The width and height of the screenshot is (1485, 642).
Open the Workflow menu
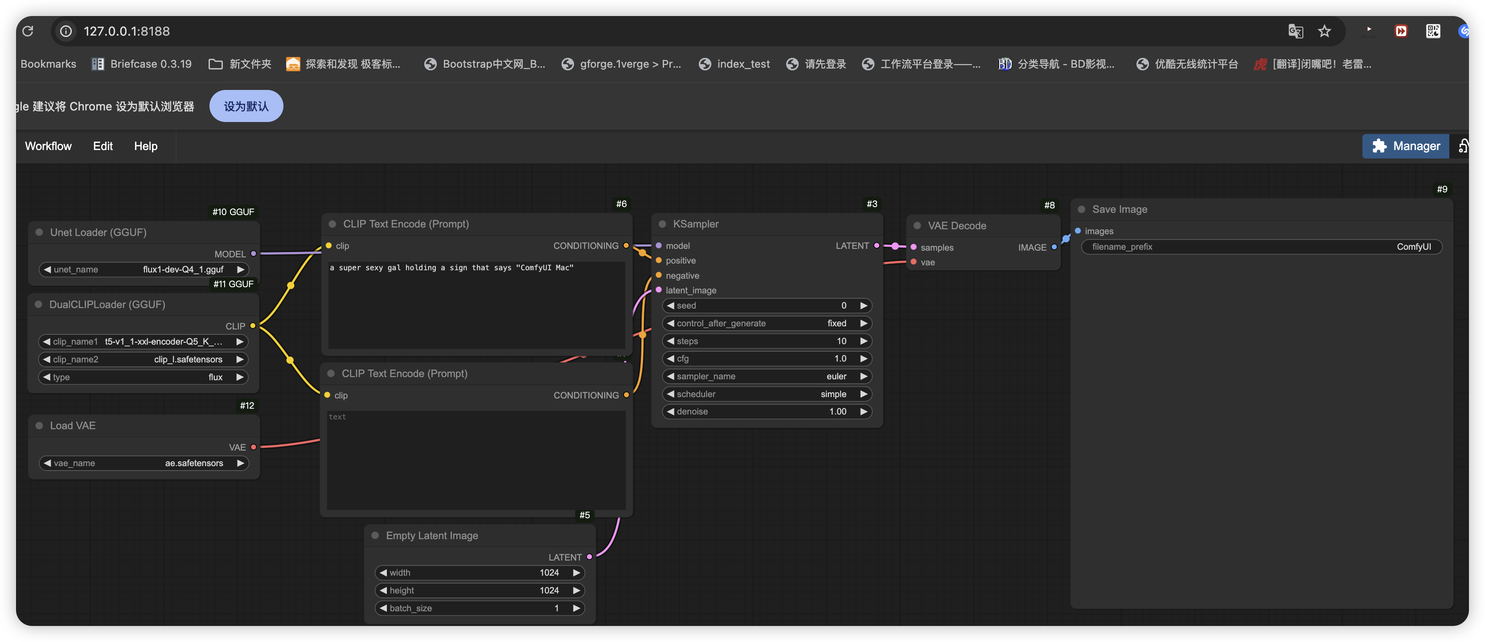49,146
